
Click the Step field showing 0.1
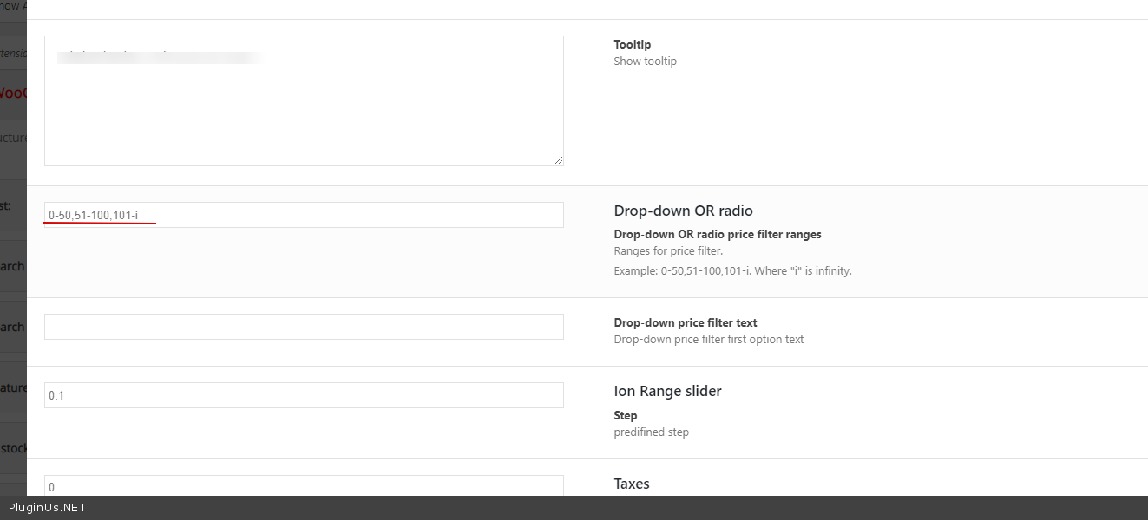(x=304, y=395)
